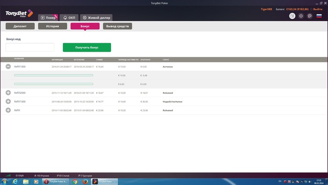Open Windows Explorer folder on taskbar
328x185 pixels.
click(x=26, y=181)
